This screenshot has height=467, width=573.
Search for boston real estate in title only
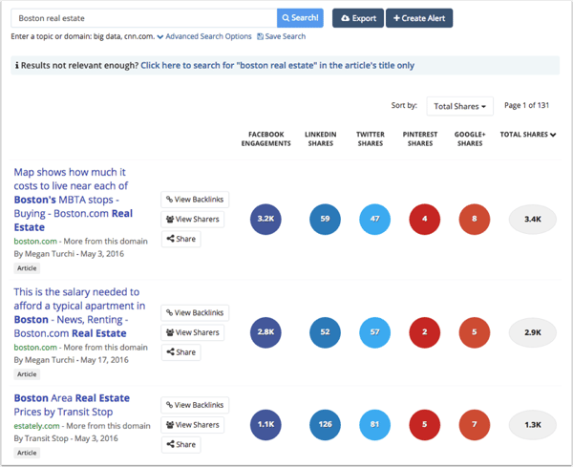(277, 66)
